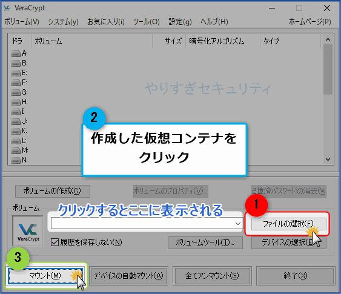Image resolution: width=341 pixels, height=294 pixels.
Task: Sort by サイズ column header
Action: pyautogui.click(x=169, y=41)
